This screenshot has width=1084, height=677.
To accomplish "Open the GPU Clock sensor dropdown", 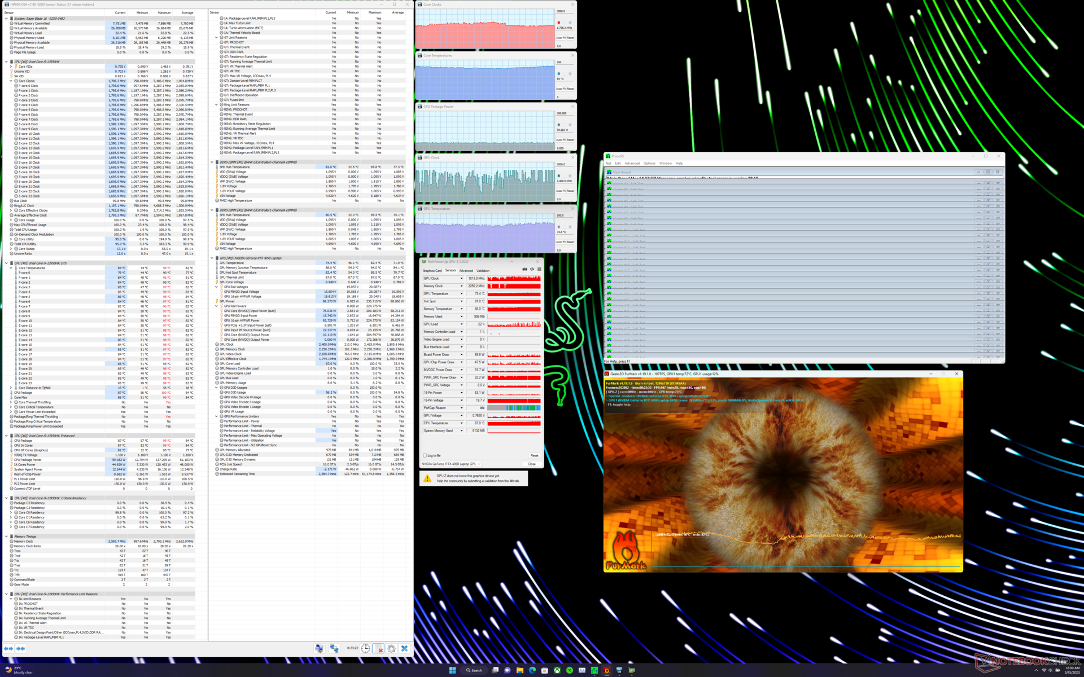I will 461,278.
